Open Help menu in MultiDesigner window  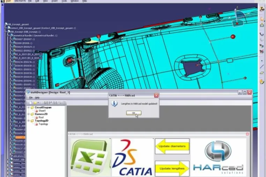click(x=37, y=98)
